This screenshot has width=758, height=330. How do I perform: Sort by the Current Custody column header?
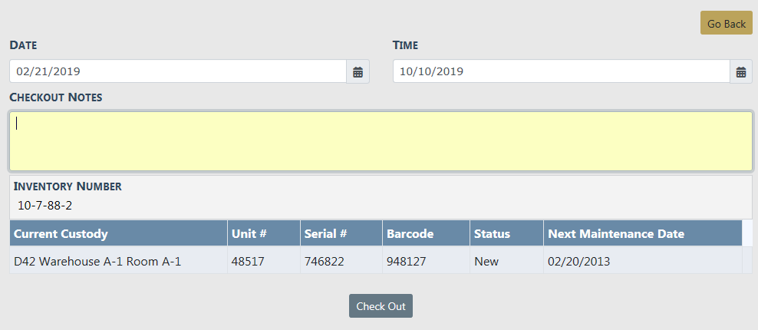[61, 233]
